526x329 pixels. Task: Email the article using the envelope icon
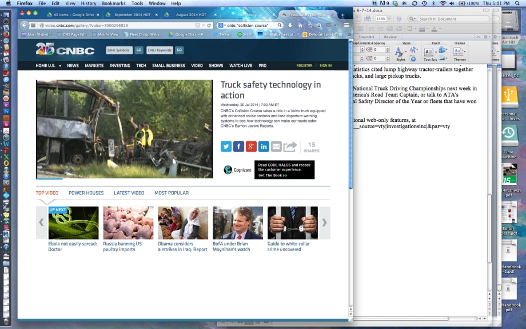276,146
